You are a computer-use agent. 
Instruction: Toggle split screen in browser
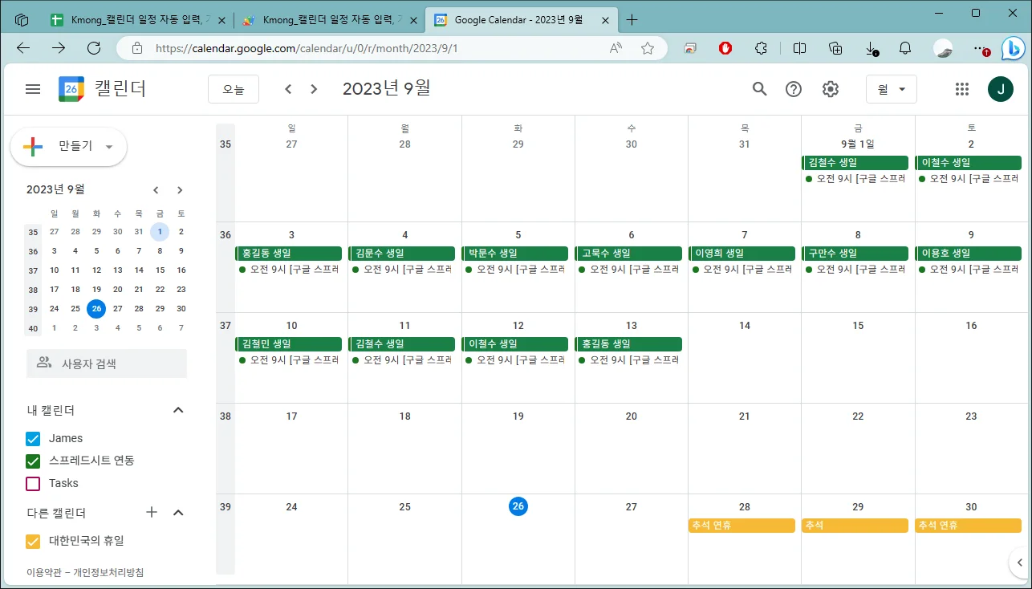(x=799, y=48)
